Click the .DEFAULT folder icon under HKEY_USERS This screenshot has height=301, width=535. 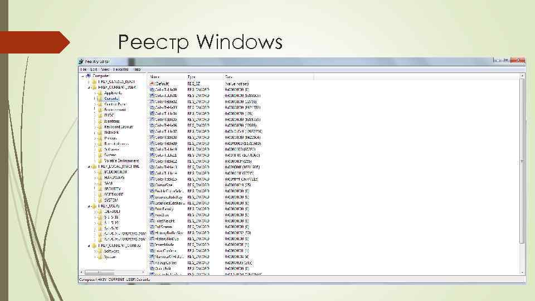pyautogui.click(x=100, y=212)
